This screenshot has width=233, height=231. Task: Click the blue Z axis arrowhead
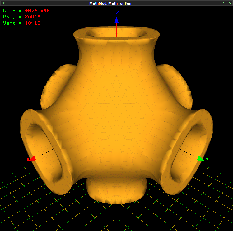tap(116, 20)
